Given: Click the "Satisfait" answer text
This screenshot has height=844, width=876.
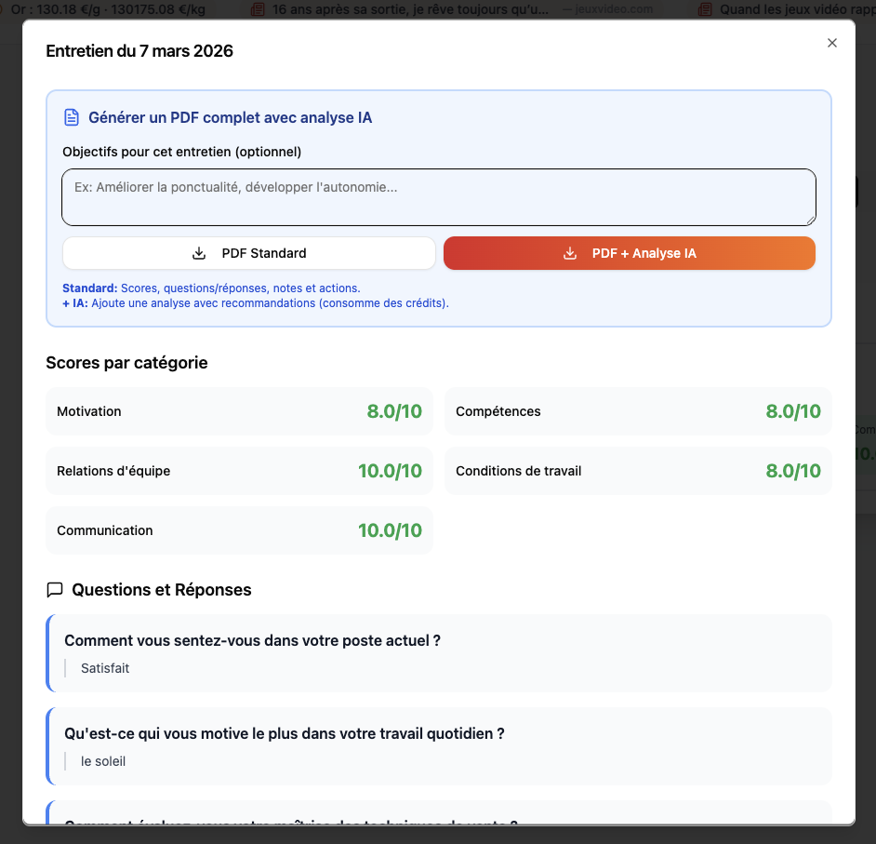Looking at the screenshot, I should 105,668.
